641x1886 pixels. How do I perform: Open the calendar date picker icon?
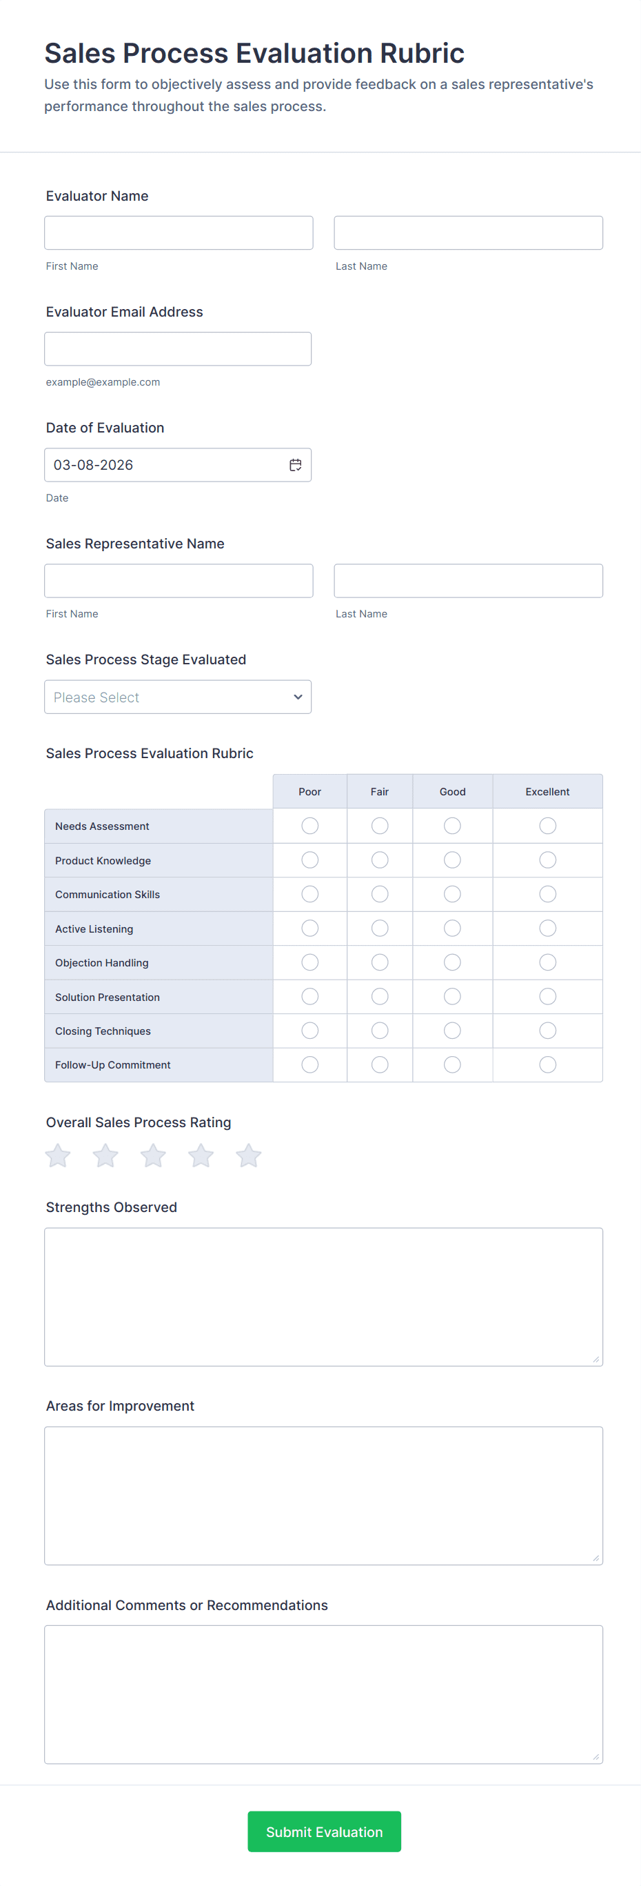point(295,465)
